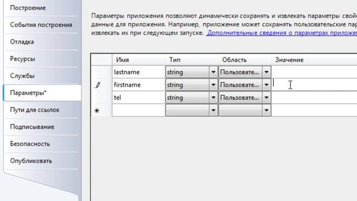
Task: Select the tel row header cell
Action: pyautogui.click(x=102, y=98)
